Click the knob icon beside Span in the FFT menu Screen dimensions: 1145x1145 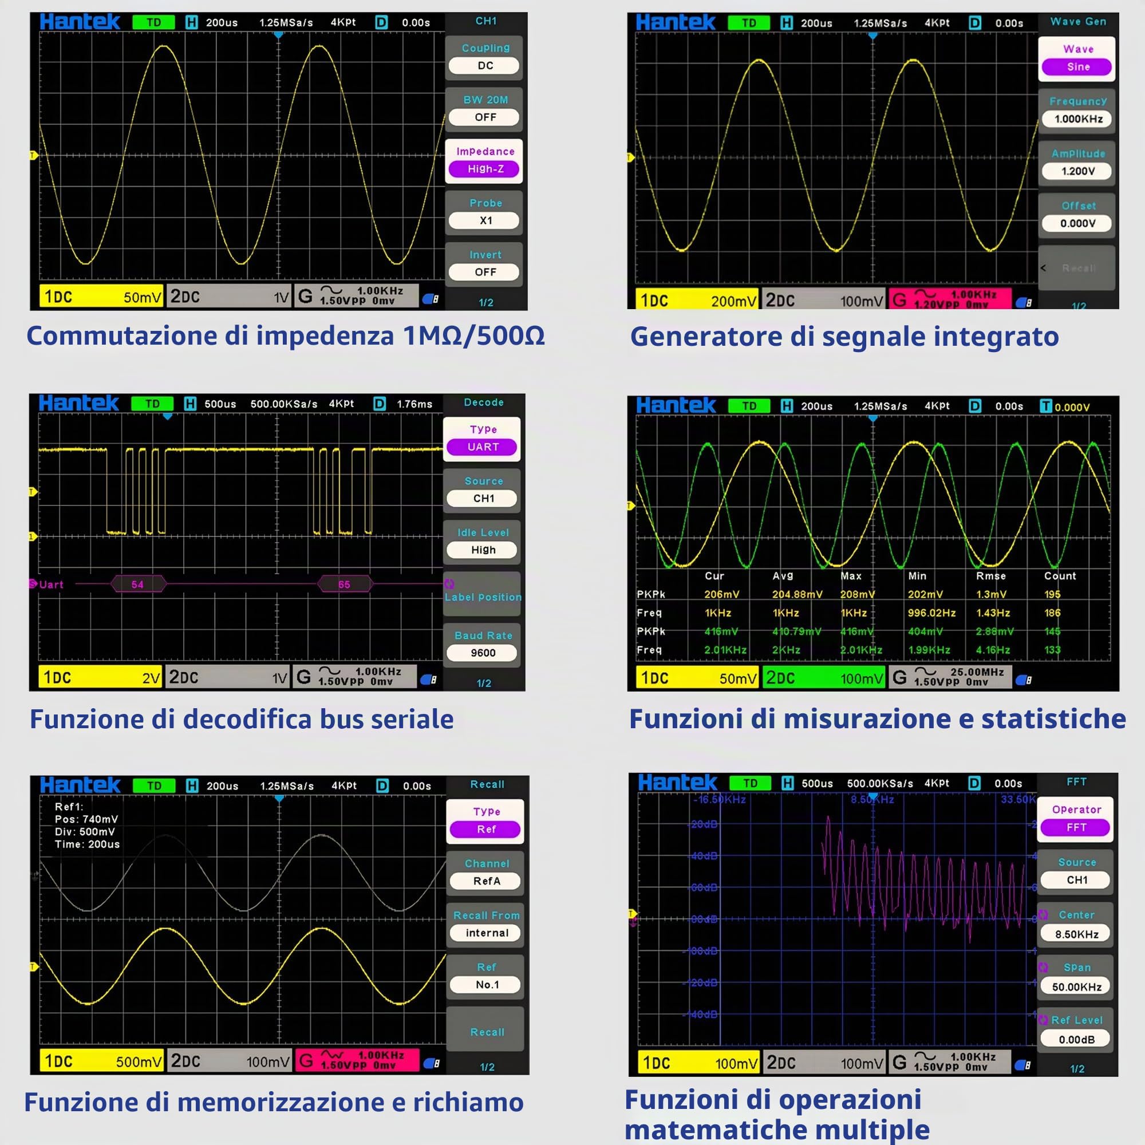point(1043,967)
